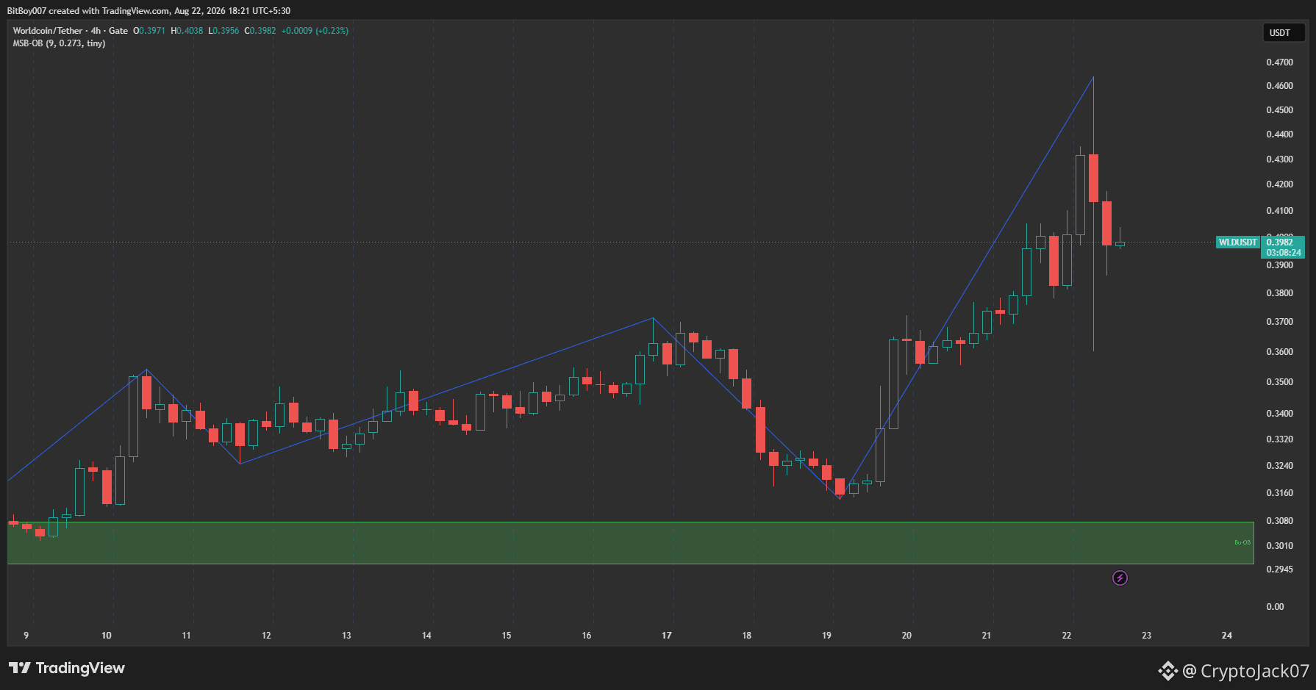Click the 0.2945 price axis label
Image resolution: width=1316 pixels, height=690 pixels.
1279,569
